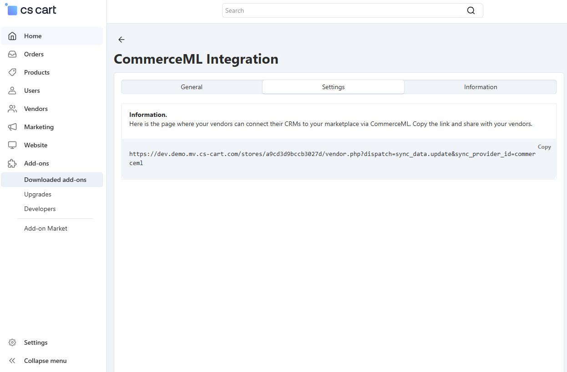Go back using the arrow icon
Screen dimensions: 567x372
coord(121,40)
